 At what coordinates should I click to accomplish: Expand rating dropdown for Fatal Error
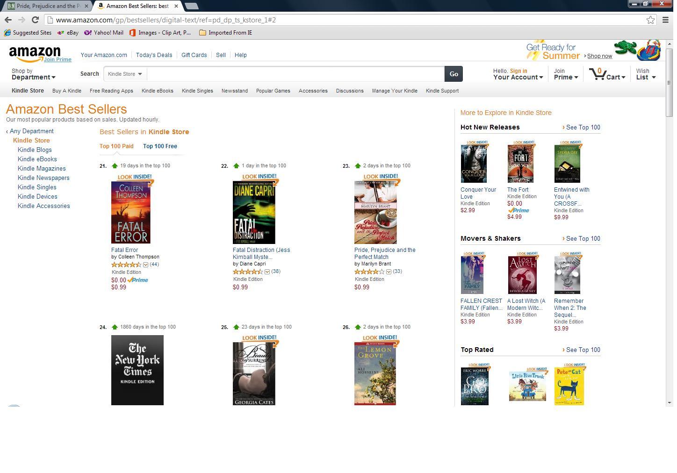click(x=145, y=265)
